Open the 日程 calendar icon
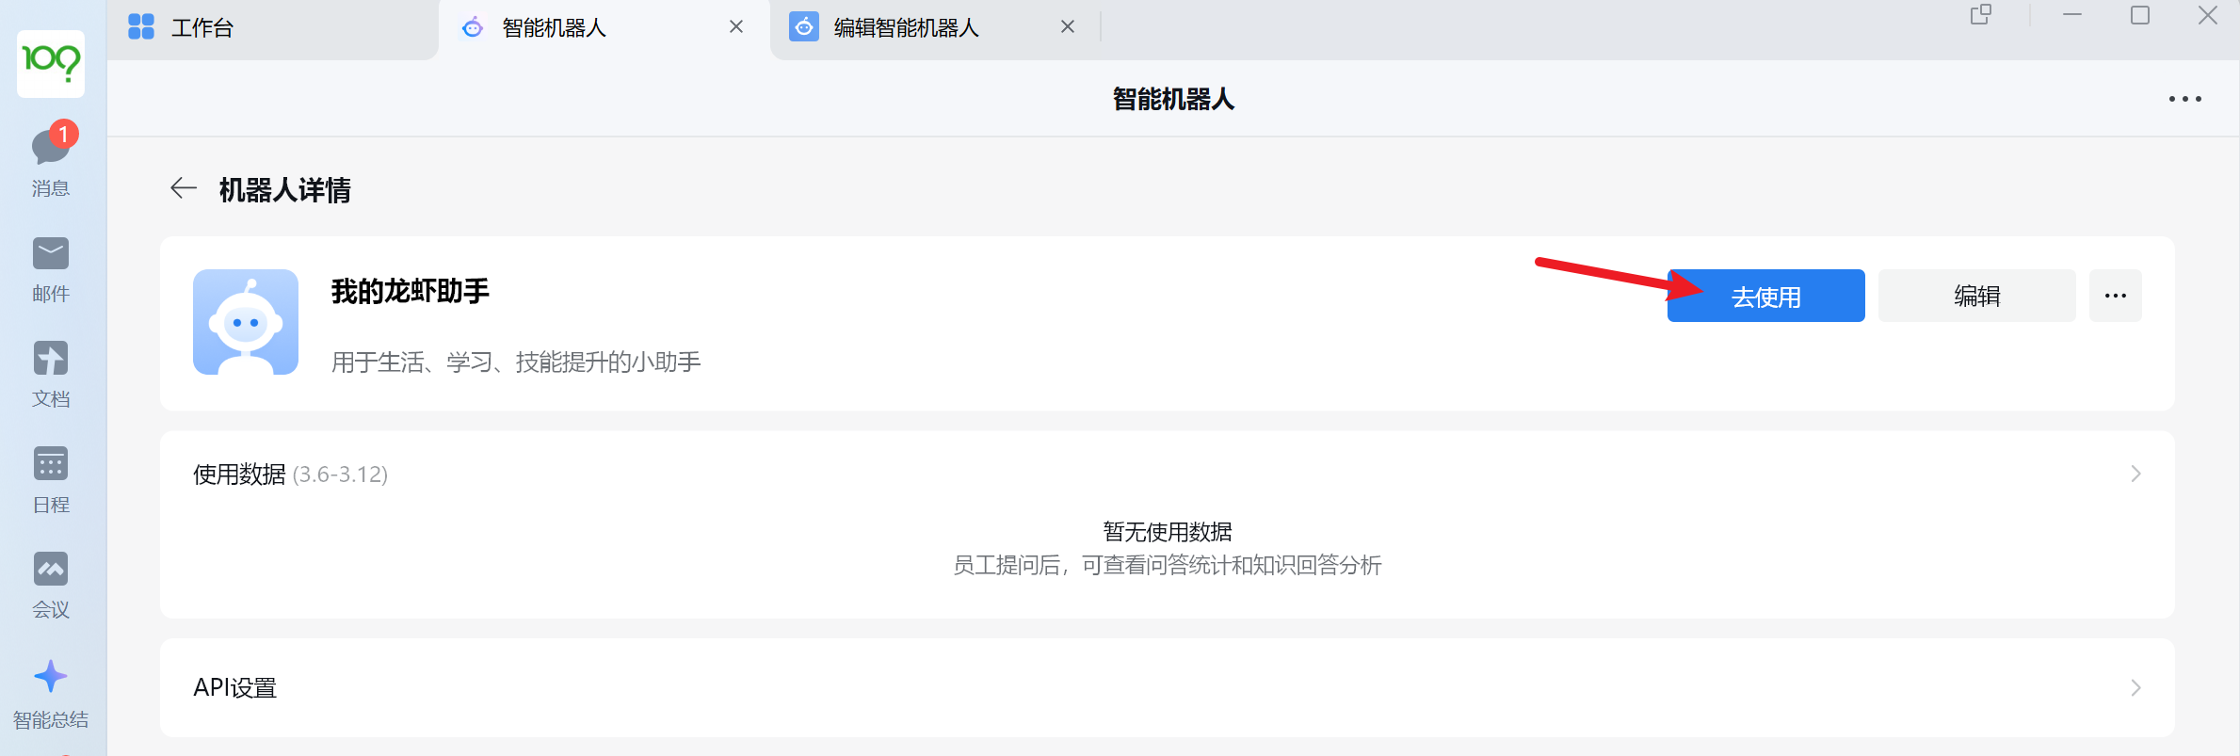Viewport: 2240px width, 756px height. click(51, 465)
